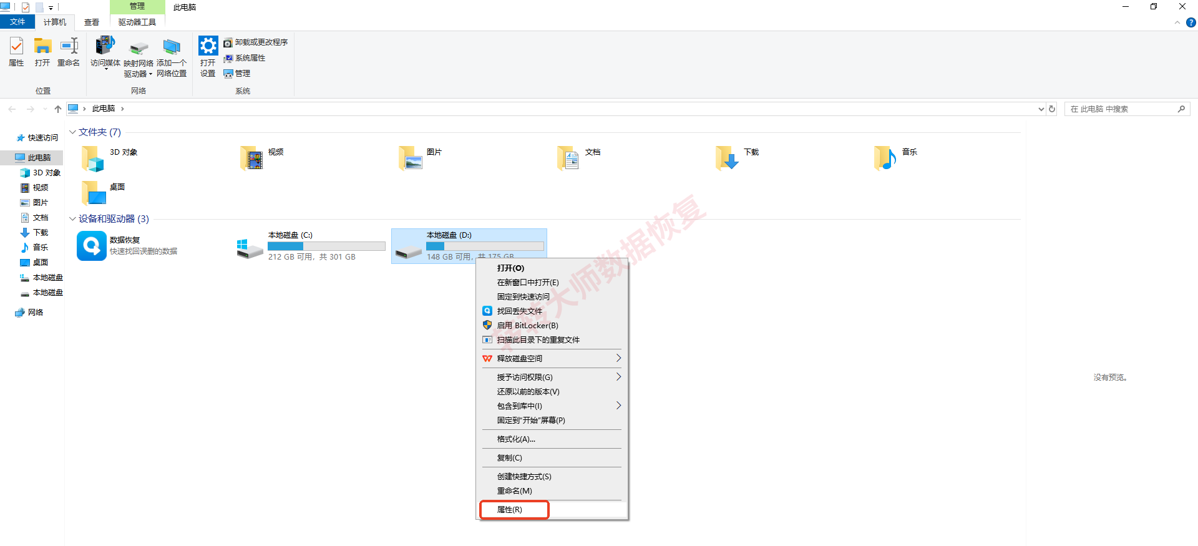This screenshot has width=1198, height=546.
Task: Collapse the 文件夹 (7) group
Action: click(x=72, y=132)
